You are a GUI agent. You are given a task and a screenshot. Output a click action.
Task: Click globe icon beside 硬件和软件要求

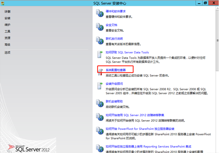point(100,13)
